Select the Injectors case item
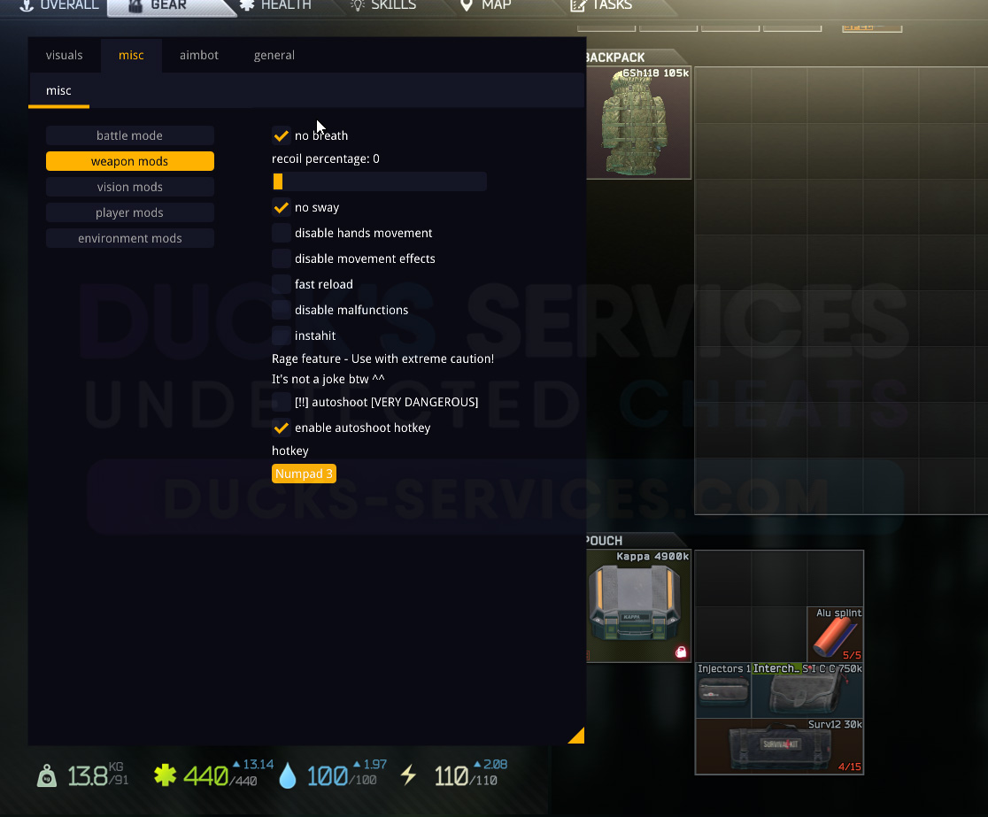The width and height of the screenshot is (988, 817). pos(723,690)
